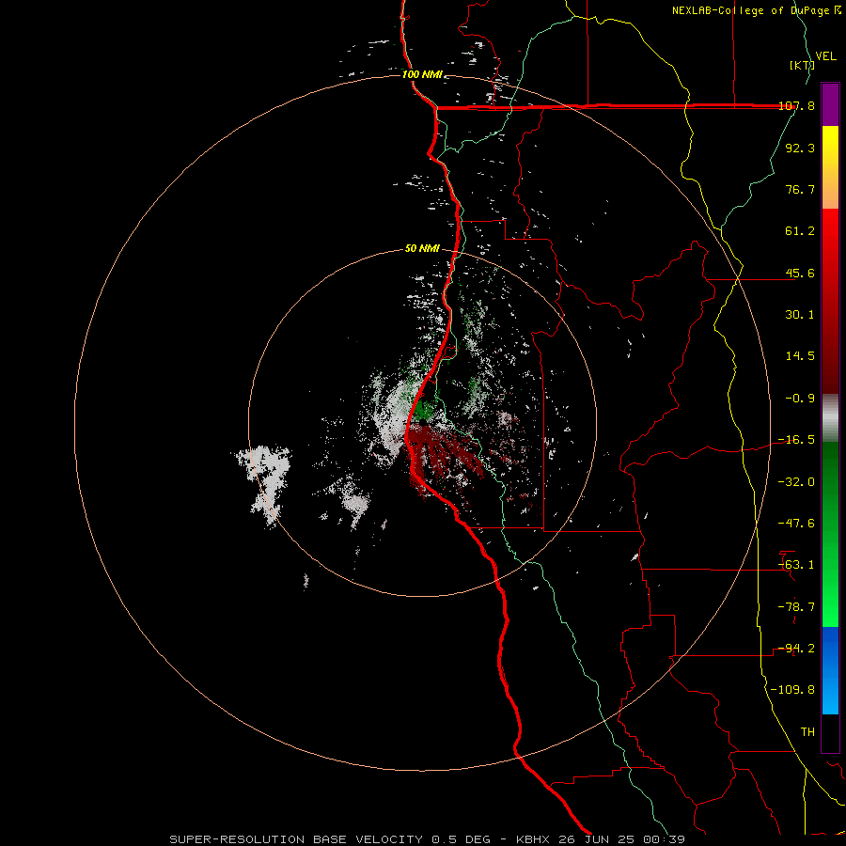Image resolution: width=846 pixels, height=846 pixels.
Task: Select the -16.5 legend value
Action: (796, 440)
